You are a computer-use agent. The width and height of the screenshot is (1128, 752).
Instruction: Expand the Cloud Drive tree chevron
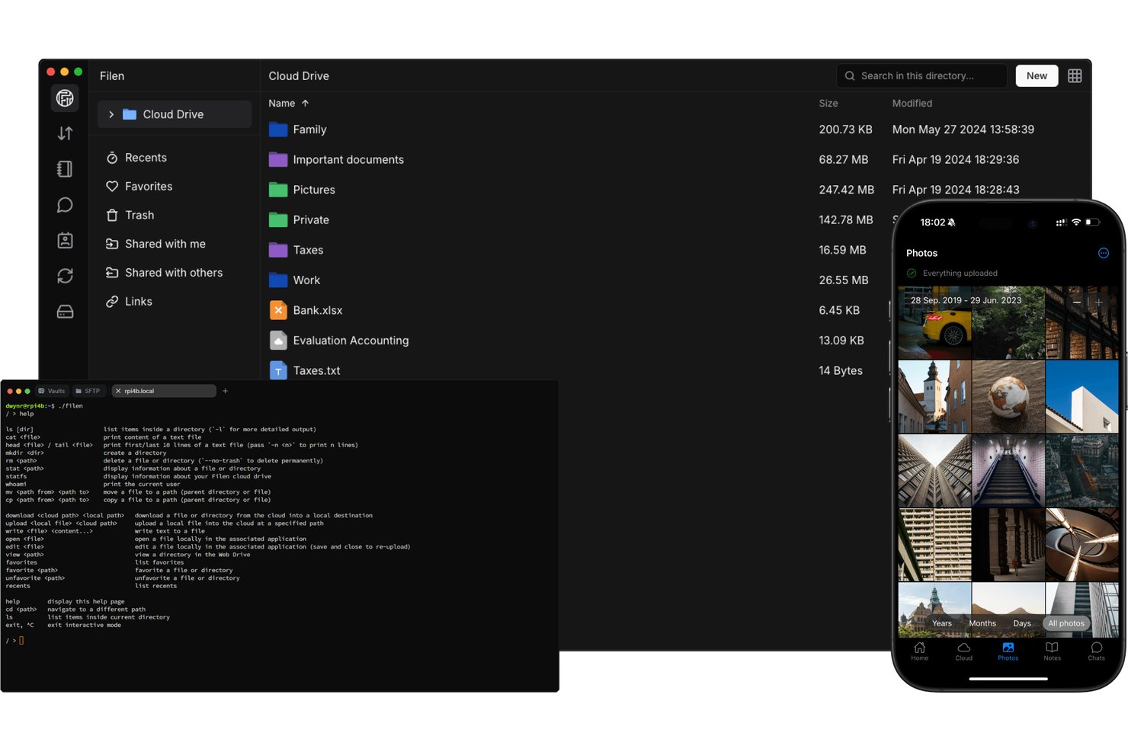pyautogui.click(x=111, y=114)
